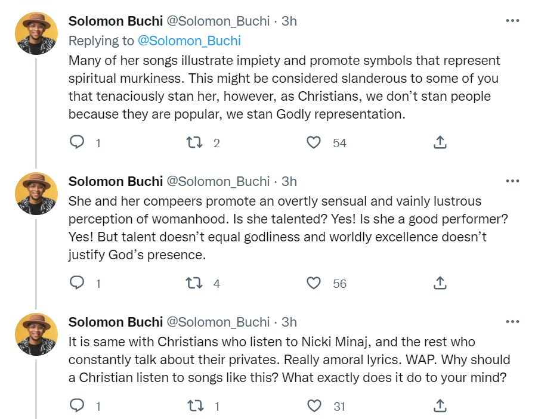Open more options on the third tweet
The height and width of the screenshot is (419, 535).
pyautogui.click(x=512, y=322)
